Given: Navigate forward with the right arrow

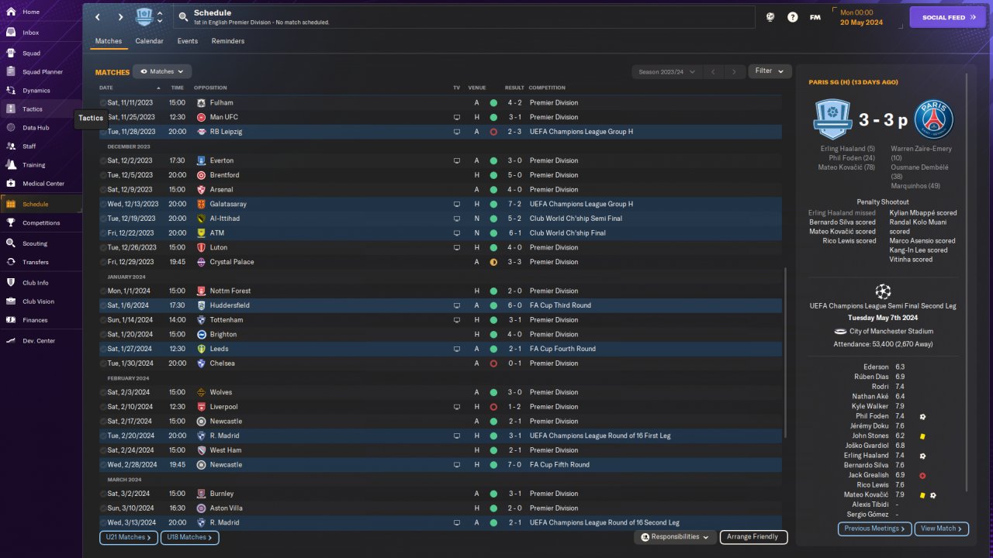Looking at the screenshot, I should [120, 17].
